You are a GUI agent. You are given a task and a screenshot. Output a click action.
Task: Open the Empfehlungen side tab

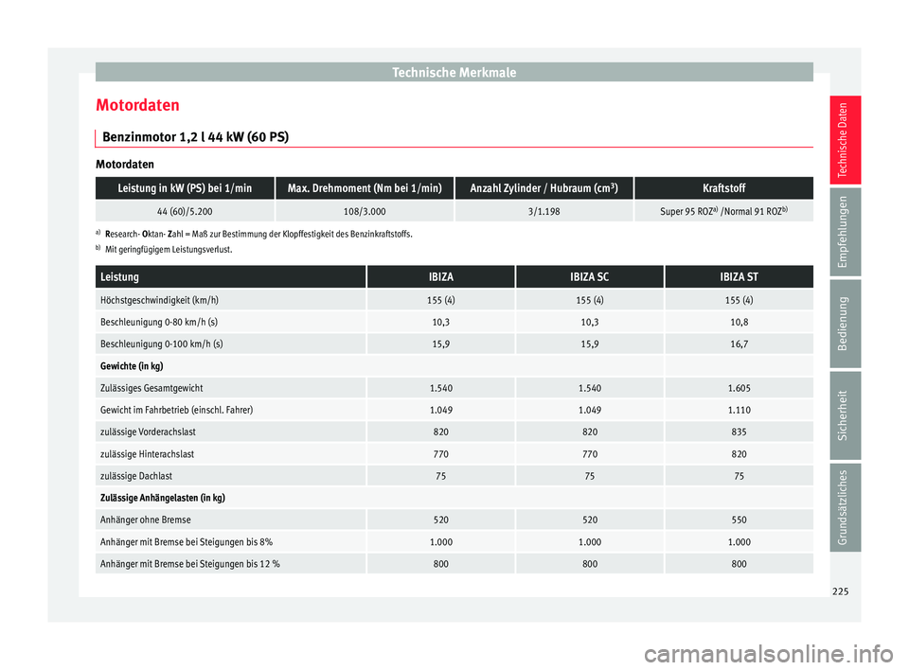[845, 232]
